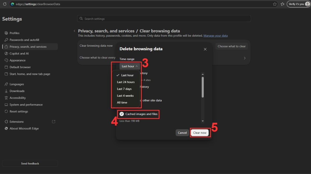The height and width of the screenshot is (174, 311).
Task: Click the Extensions external link icon
Action: coord(54,122)
